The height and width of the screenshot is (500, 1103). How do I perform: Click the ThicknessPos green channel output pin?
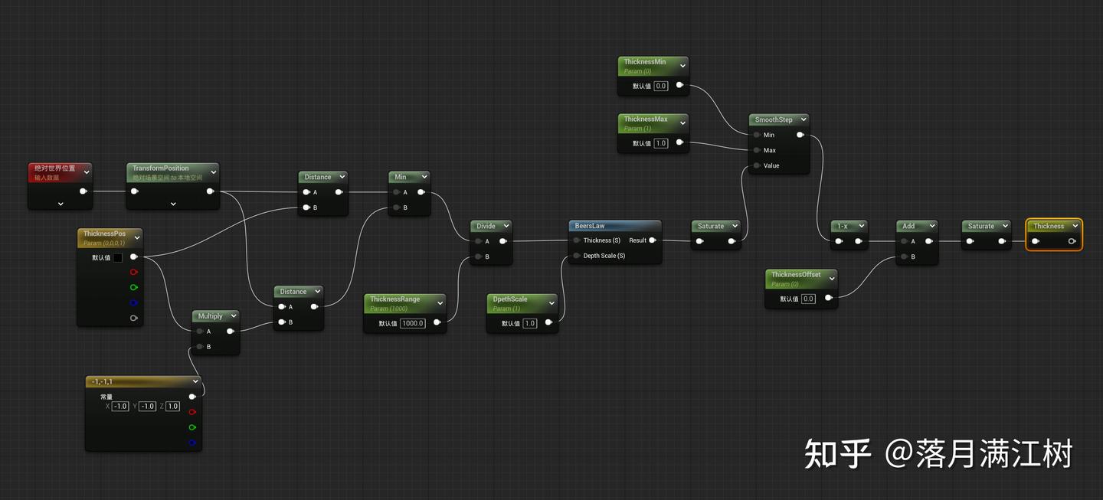click(134, 287)
